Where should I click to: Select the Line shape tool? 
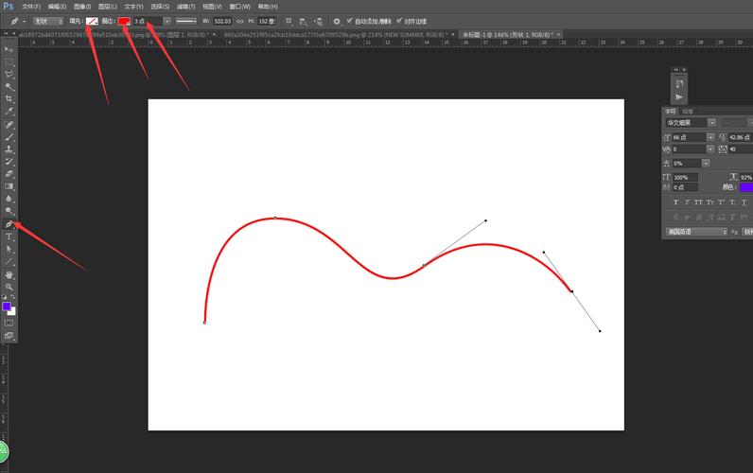tap(9, 262)
